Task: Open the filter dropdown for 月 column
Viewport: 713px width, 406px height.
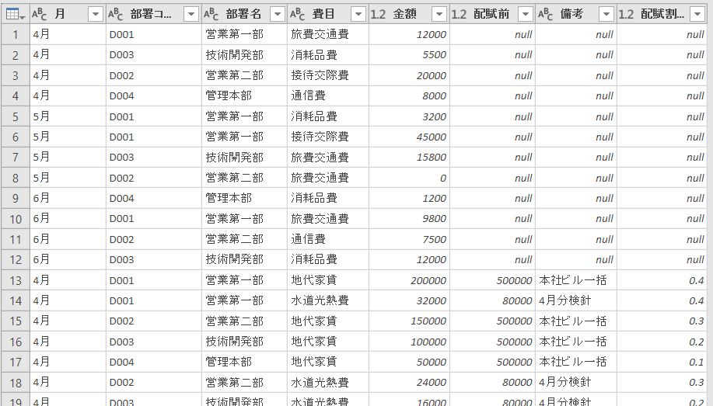Action: [x=95, y=14]
